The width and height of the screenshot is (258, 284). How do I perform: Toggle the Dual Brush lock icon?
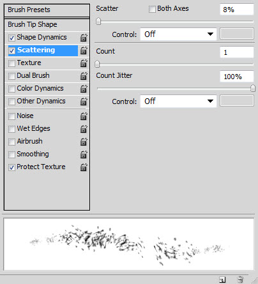click(84, 76)
